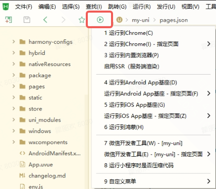Expand the windows folder chevron

click(14, 131)
